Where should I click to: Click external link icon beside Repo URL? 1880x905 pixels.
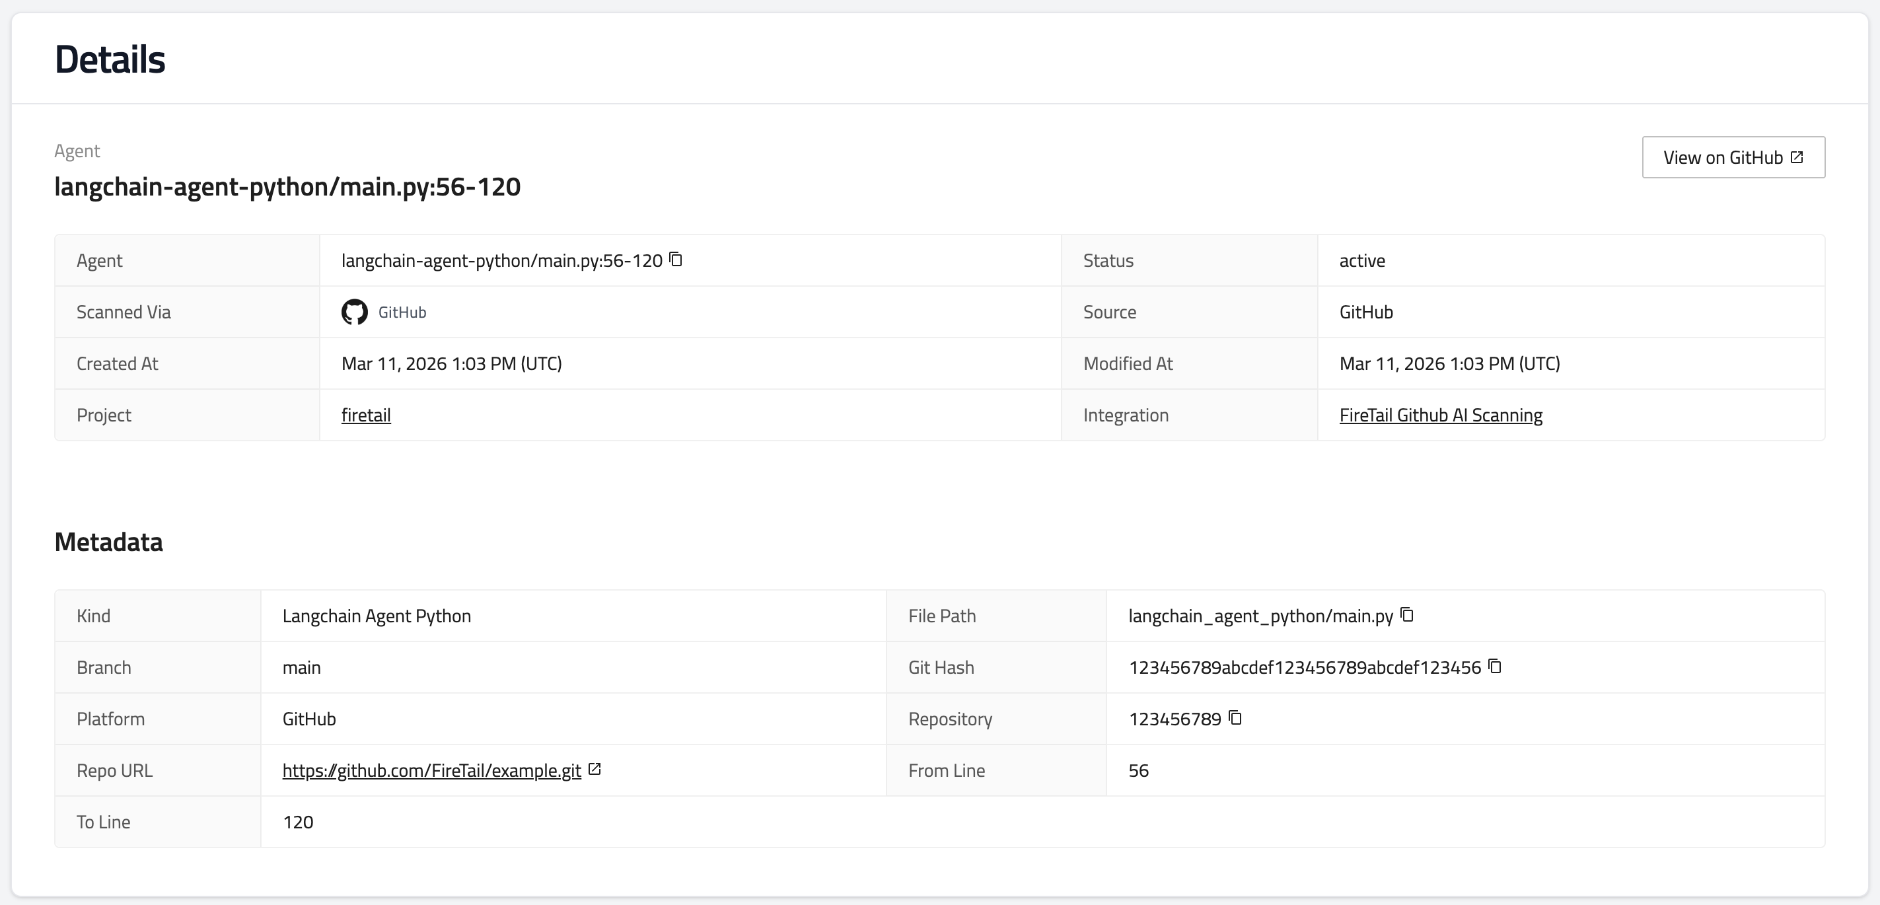coord(595,769)
